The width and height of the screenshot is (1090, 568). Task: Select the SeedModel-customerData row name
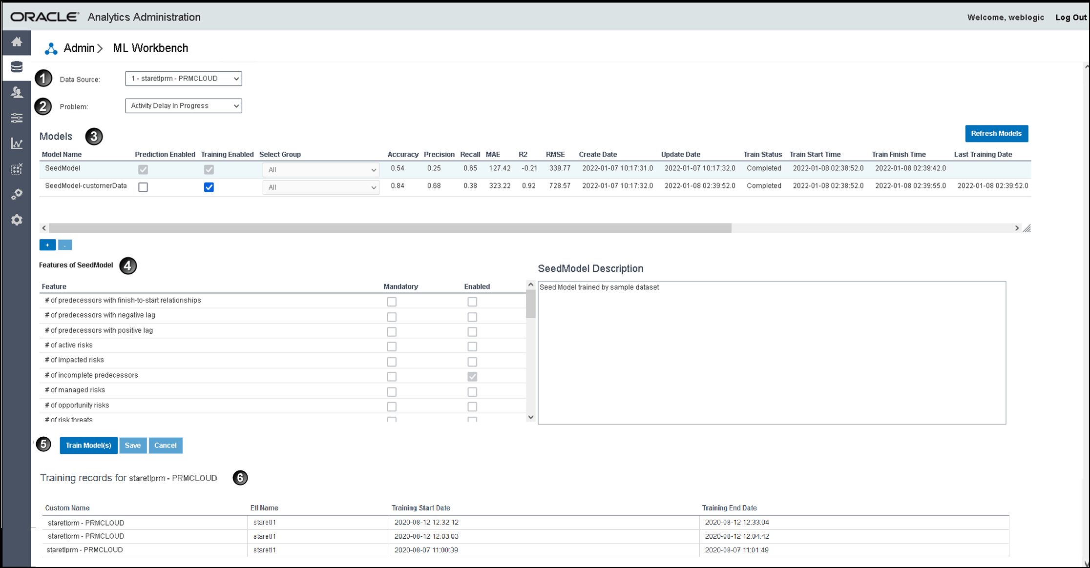(86, 186)
